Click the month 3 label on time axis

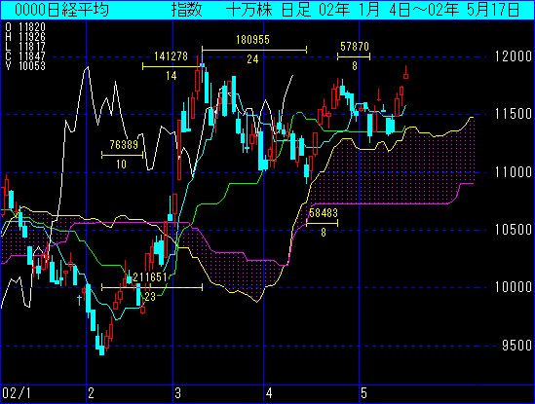177,393
